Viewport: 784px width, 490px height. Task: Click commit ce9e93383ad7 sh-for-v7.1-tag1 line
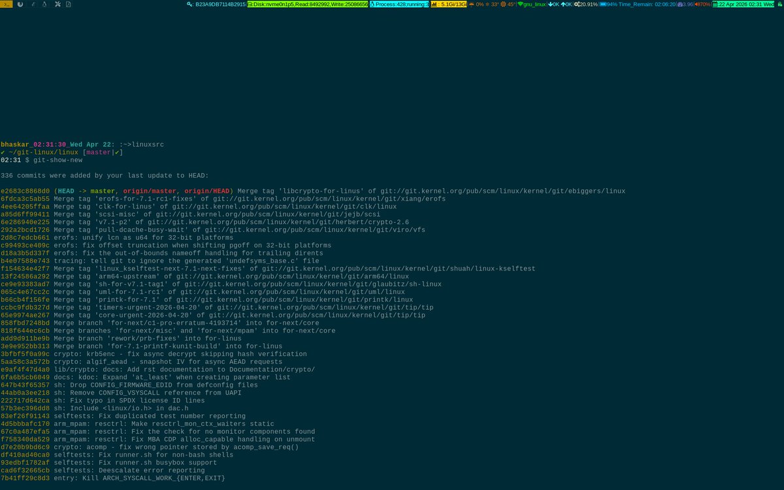coord(221,286)
